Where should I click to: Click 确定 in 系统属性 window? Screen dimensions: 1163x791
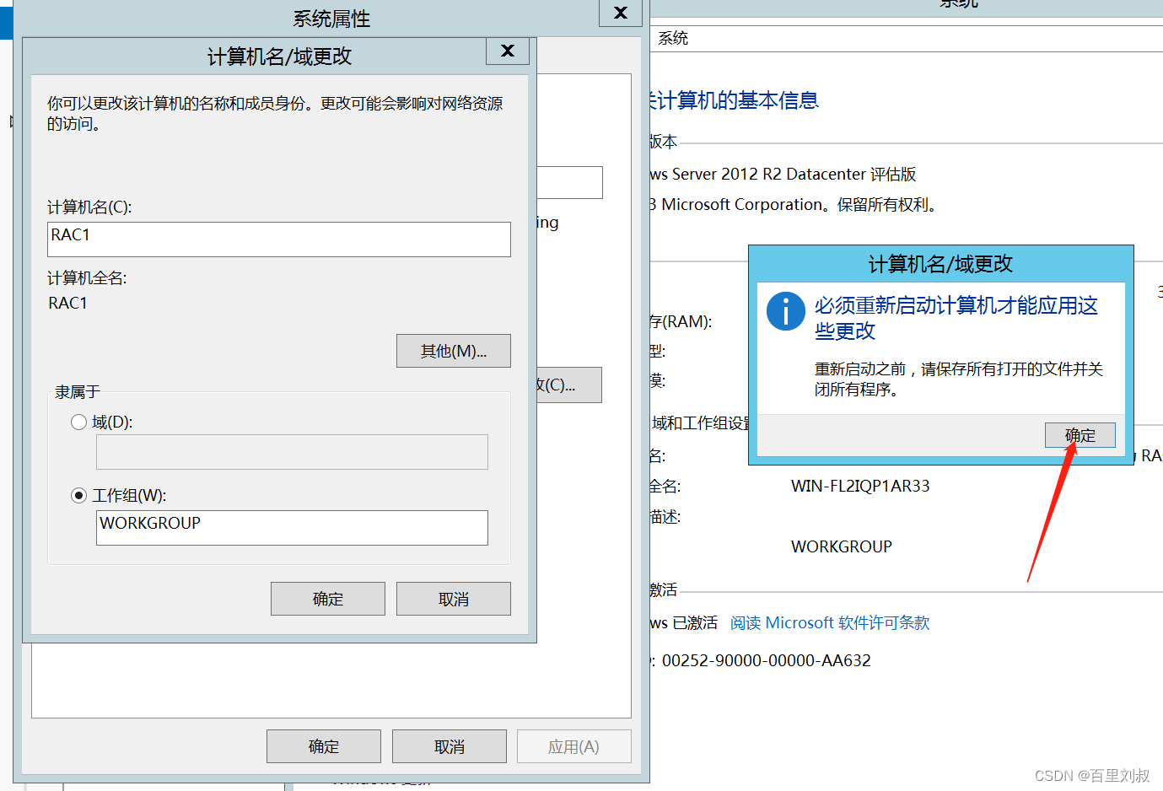324,746
